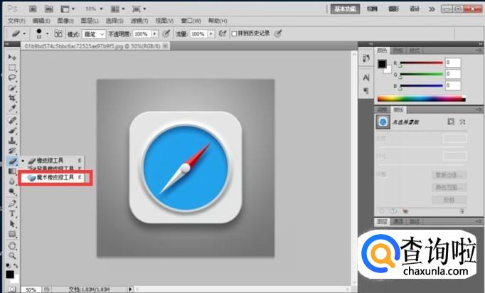Screen dimensions: 485x293
Task: Reset default foreground and background colors
Action: coord(9,266)
